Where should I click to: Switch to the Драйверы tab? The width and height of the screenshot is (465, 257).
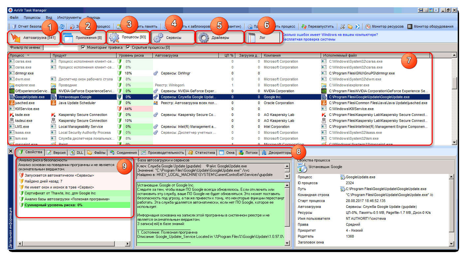pyautogui.click(x=220, y=38)
